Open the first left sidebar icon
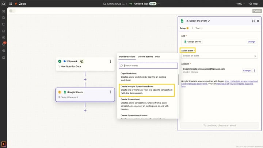This screenshot has height=148, width=263. point(4,11)
